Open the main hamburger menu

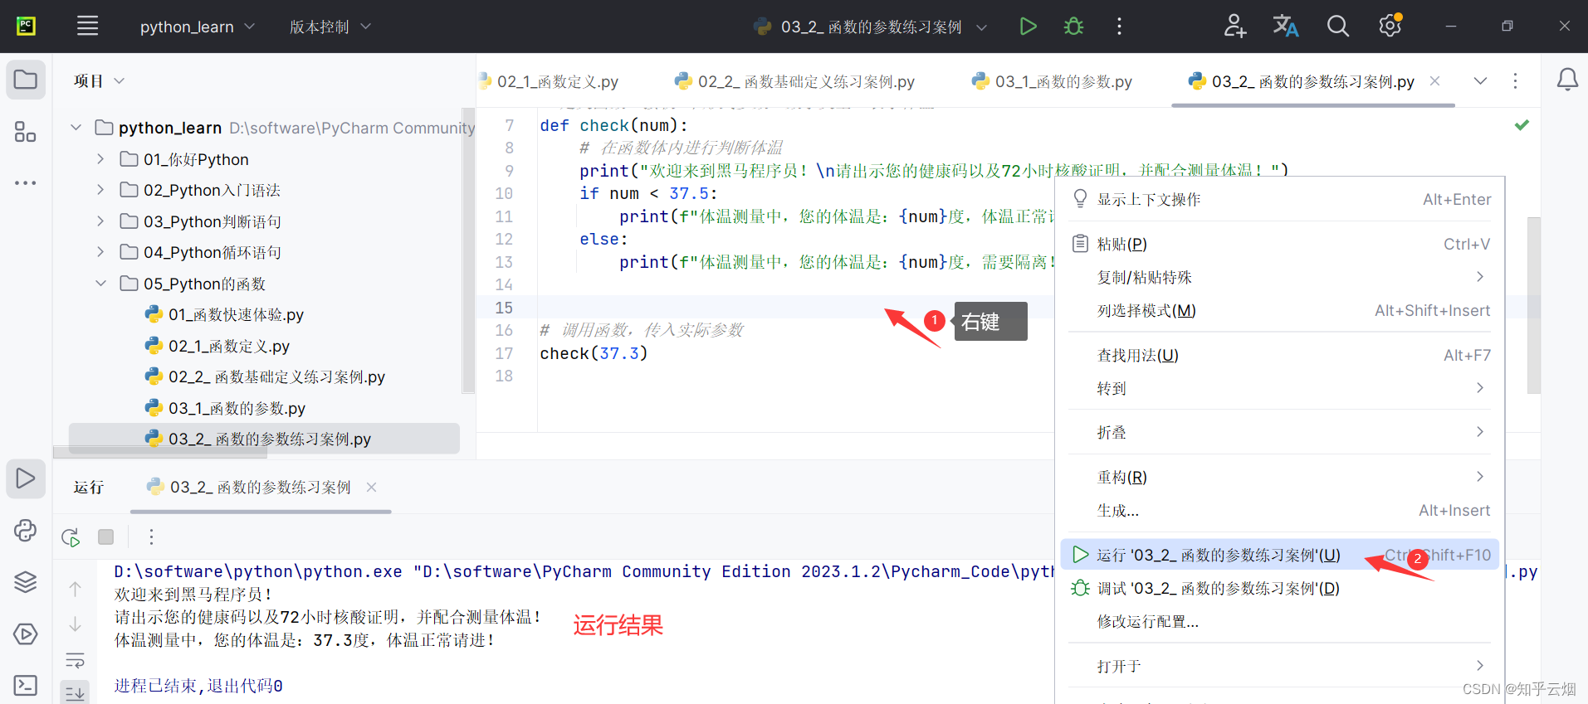click(87, 27)
